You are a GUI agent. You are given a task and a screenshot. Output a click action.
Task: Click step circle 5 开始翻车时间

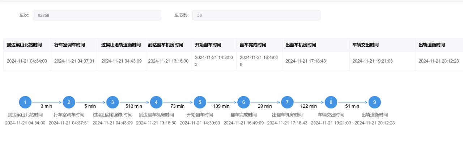coord(200,102)
